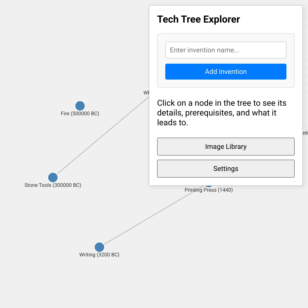This screenshot has height=308, width=308.
Task: Select the Internet label at the right edge
Action: 305,133
